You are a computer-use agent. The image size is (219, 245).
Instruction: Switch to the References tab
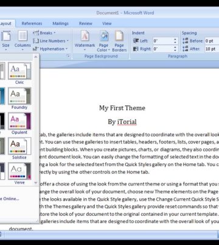(32, 24)
